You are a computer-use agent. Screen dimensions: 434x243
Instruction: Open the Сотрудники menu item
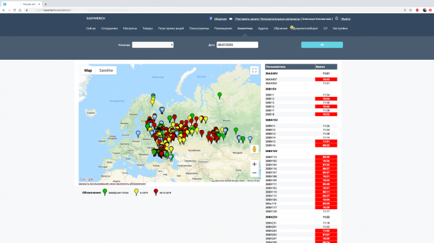point(109,28)
